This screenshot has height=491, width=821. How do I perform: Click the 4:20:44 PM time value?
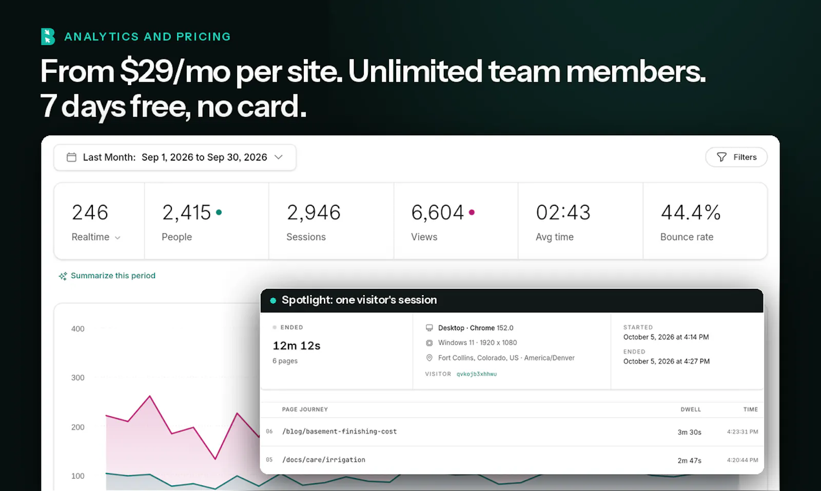pyautogui.click(x=742, y=460)
